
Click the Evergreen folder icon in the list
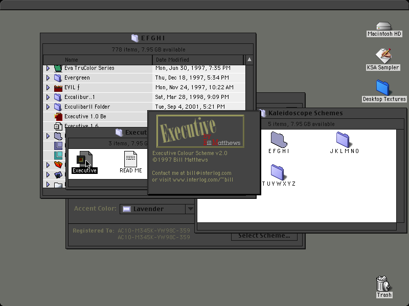[x=58, y=78]
